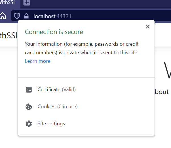Click the gear icon for site settings
Image resolution: width=171 pixels, height=148 pixels.
[29, 124]
